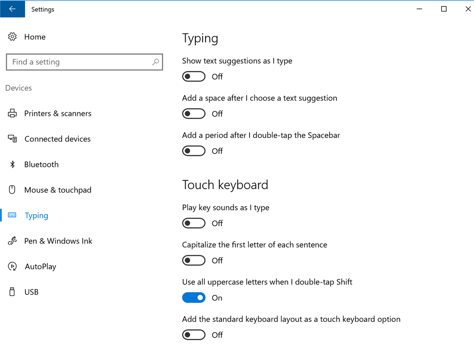The image size is (474, 345).
Task: Select the Typing menu item in sidebar
Action: 36,215
